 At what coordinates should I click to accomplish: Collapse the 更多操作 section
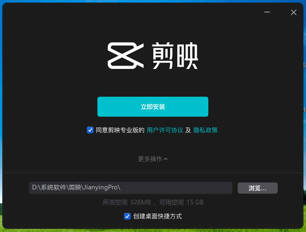tap(153, 159)
